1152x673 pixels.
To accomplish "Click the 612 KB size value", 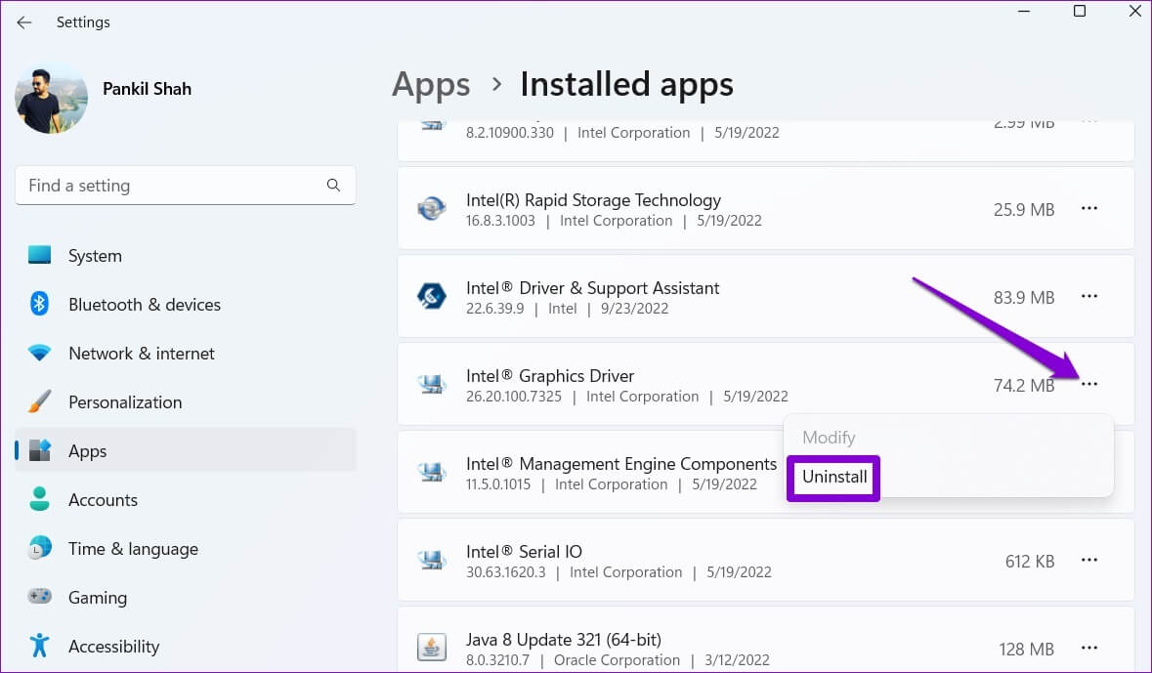I will click(x=1029, y=562).
